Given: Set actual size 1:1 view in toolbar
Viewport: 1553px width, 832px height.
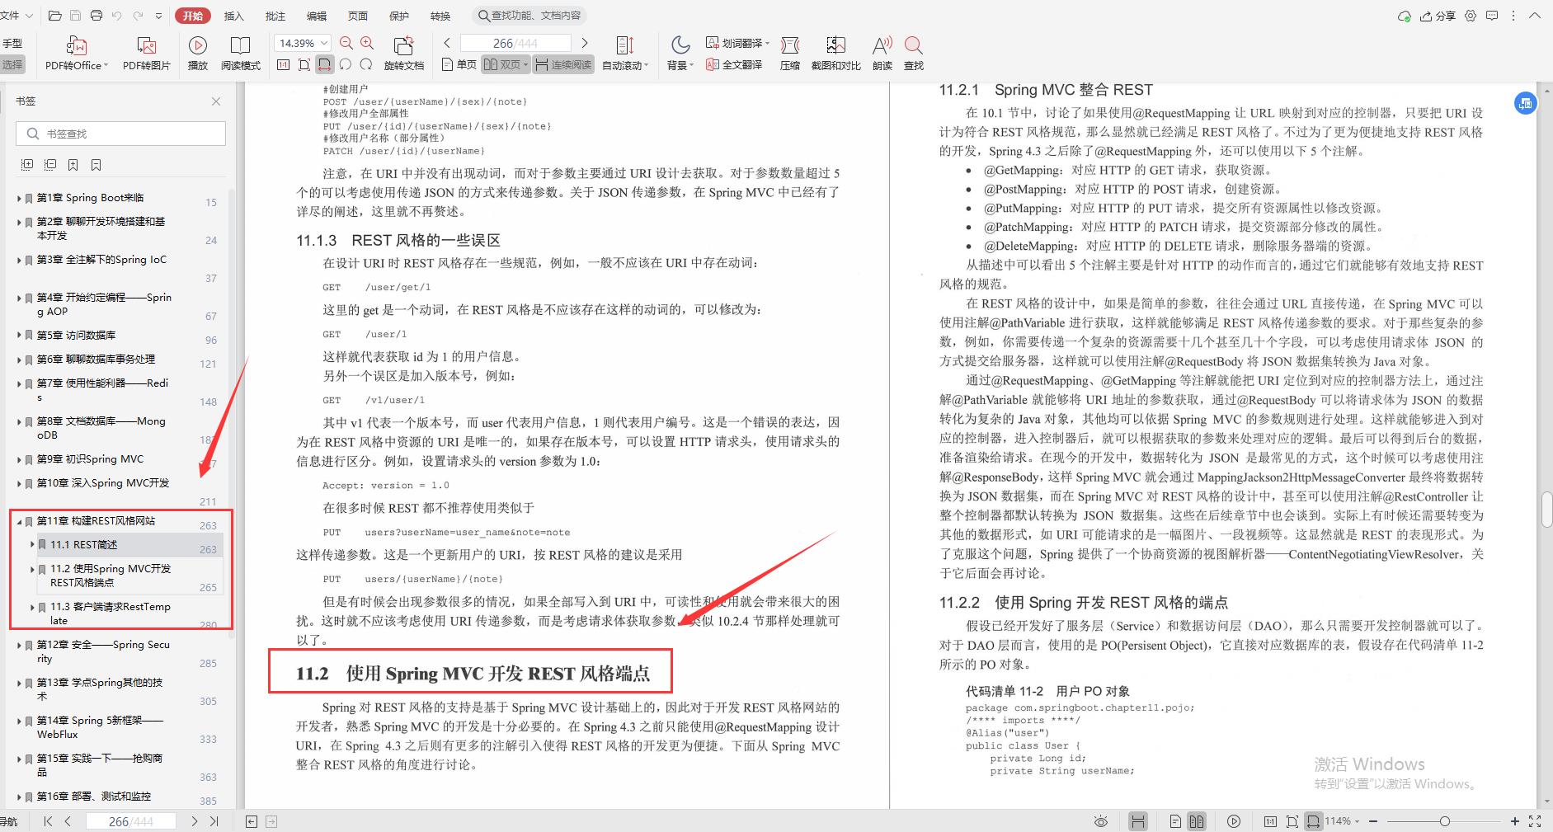Looking at the screenshot, I should (x=283, y=64).
